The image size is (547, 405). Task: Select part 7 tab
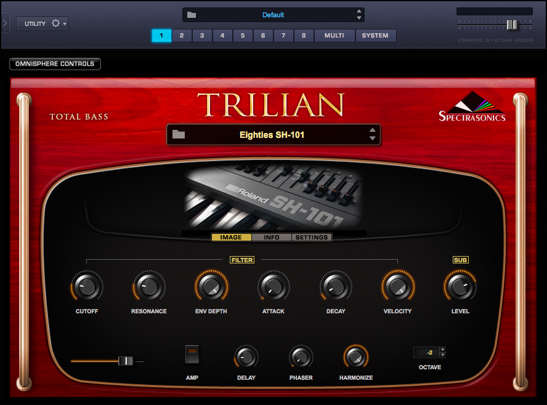283,36
